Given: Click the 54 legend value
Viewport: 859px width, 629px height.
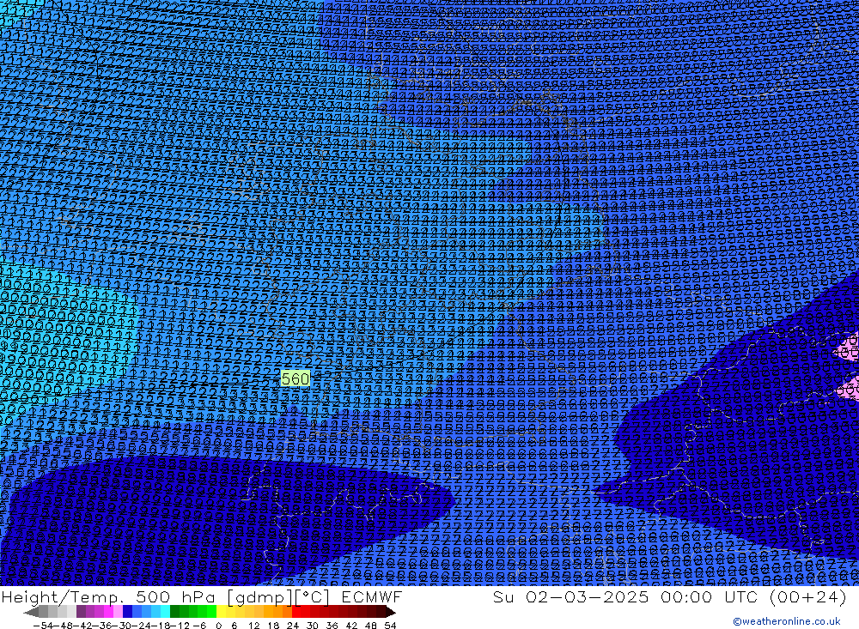Looking at the screenshot, I should 390,626.
